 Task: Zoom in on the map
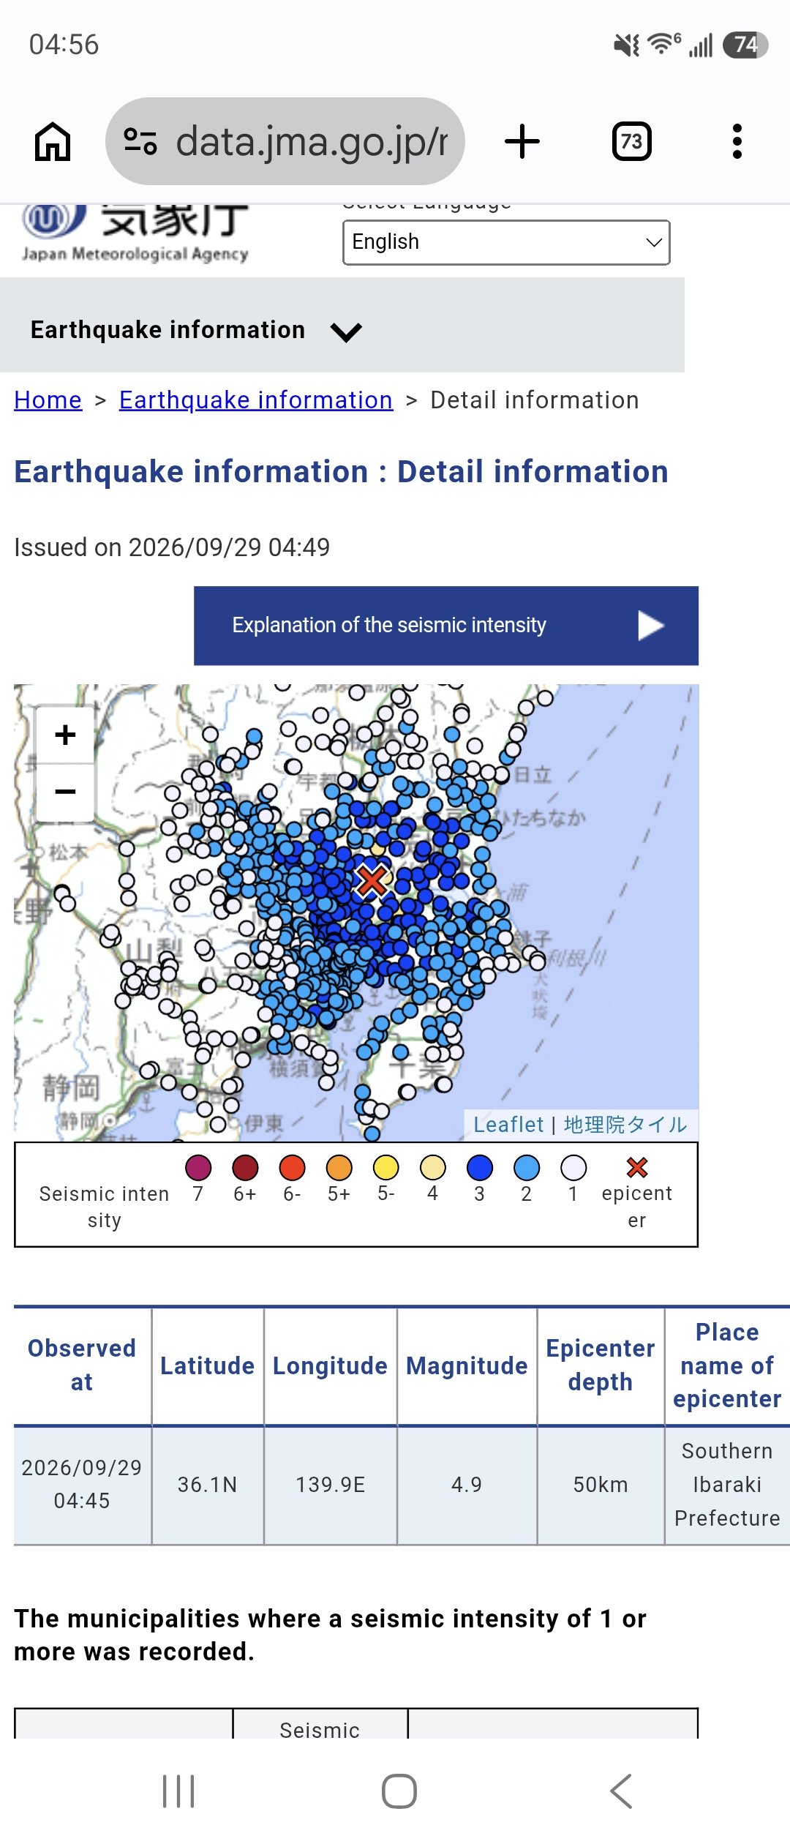[x=65, y=735]
